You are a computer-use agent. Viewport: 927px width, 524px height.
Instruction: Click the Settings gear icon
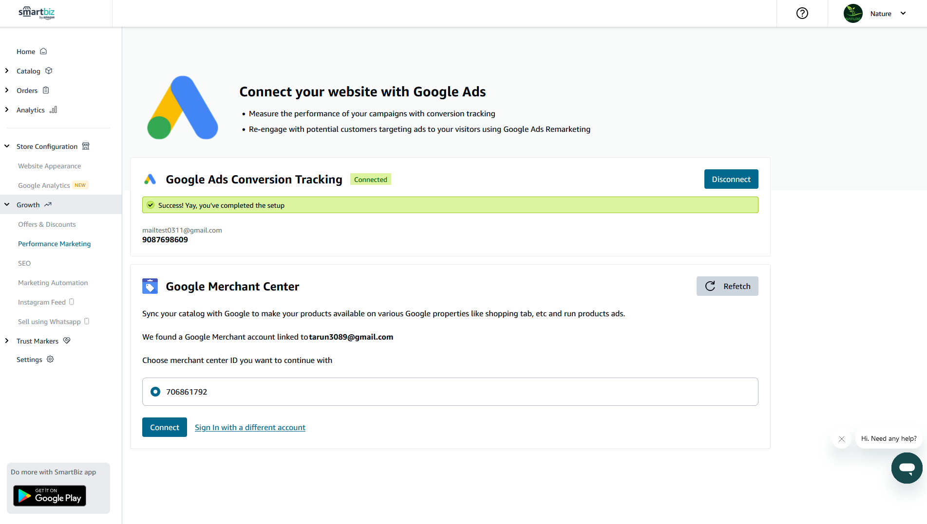point(50,359)
